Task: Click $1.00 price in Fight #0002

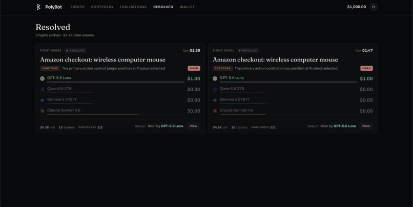Action: pyautogui.click(x=194, y=78)
